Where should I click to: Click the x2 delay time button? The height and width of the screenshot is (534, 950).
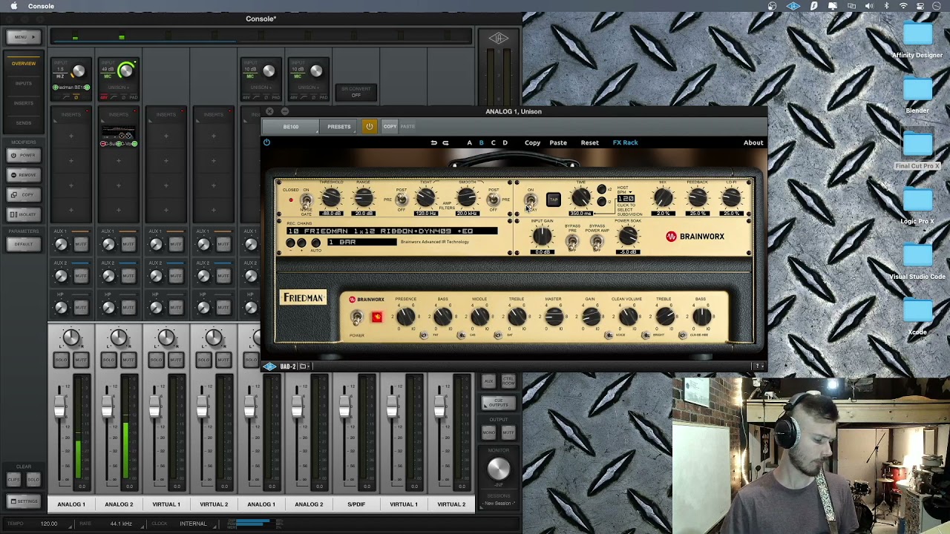[x=601, y=190]
